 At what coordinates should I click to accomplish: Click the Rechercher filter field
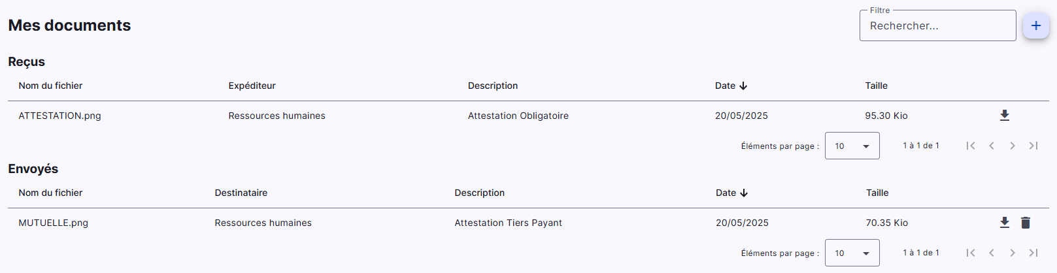937,25
